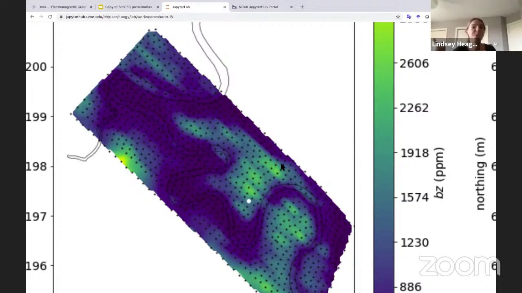Go back with the browser back arrow

click(32, 17)
